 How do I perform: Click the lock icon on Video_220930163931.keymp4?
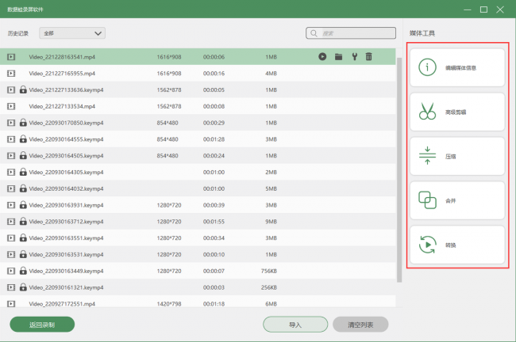click(23, 205)
